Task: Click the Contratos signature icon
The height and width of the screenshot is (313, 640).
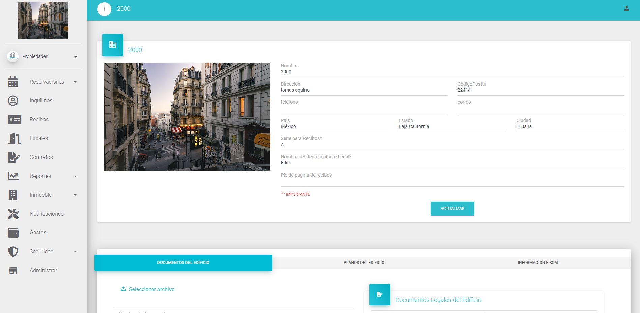Action: (13, 157)
